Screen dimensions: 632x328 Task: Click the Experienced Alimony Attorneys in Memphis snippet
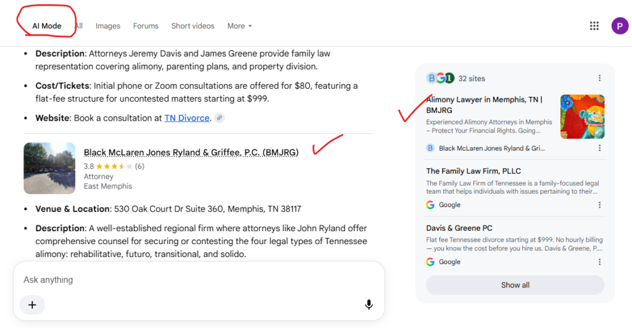pyautogui.click(x=489, y=126)
